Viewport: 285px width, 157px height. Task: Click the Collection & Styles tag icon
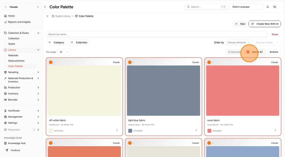point(5,33)
